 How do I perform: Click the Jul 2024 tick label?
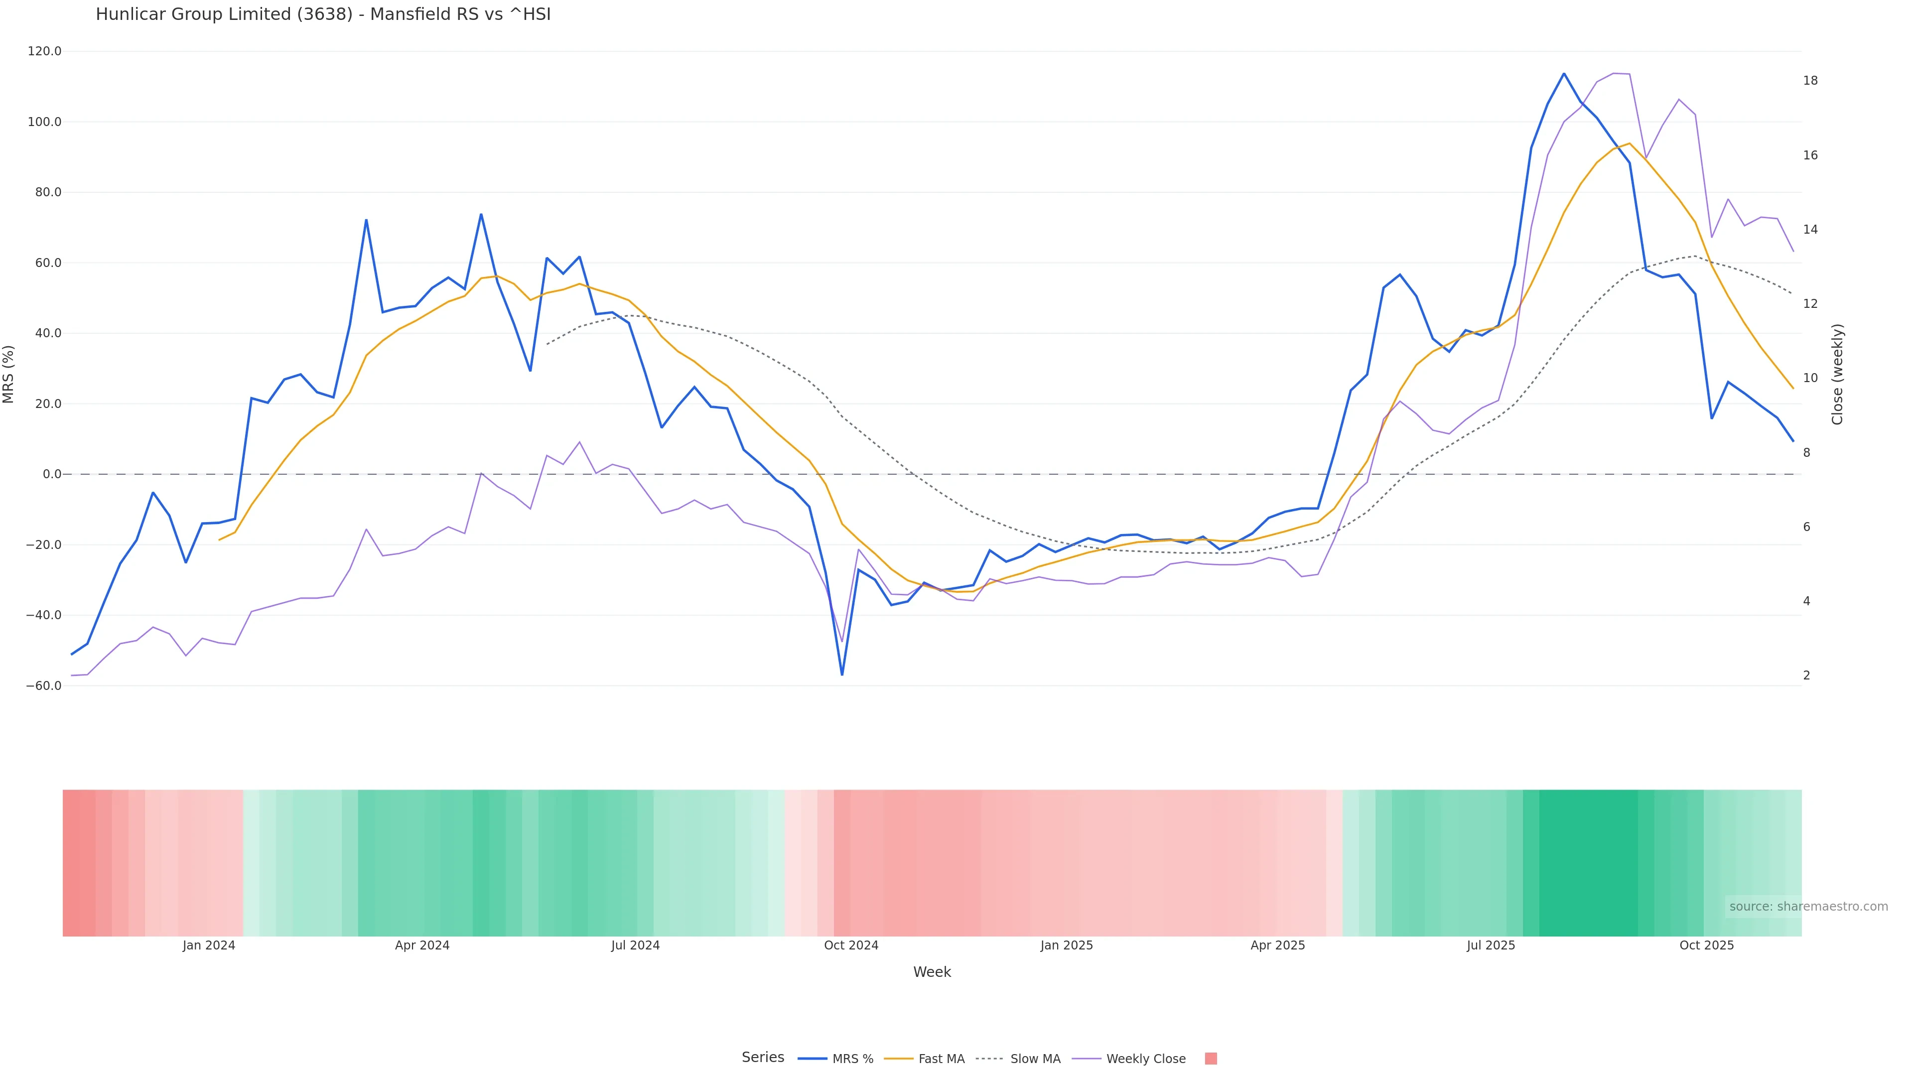point(635,945)
